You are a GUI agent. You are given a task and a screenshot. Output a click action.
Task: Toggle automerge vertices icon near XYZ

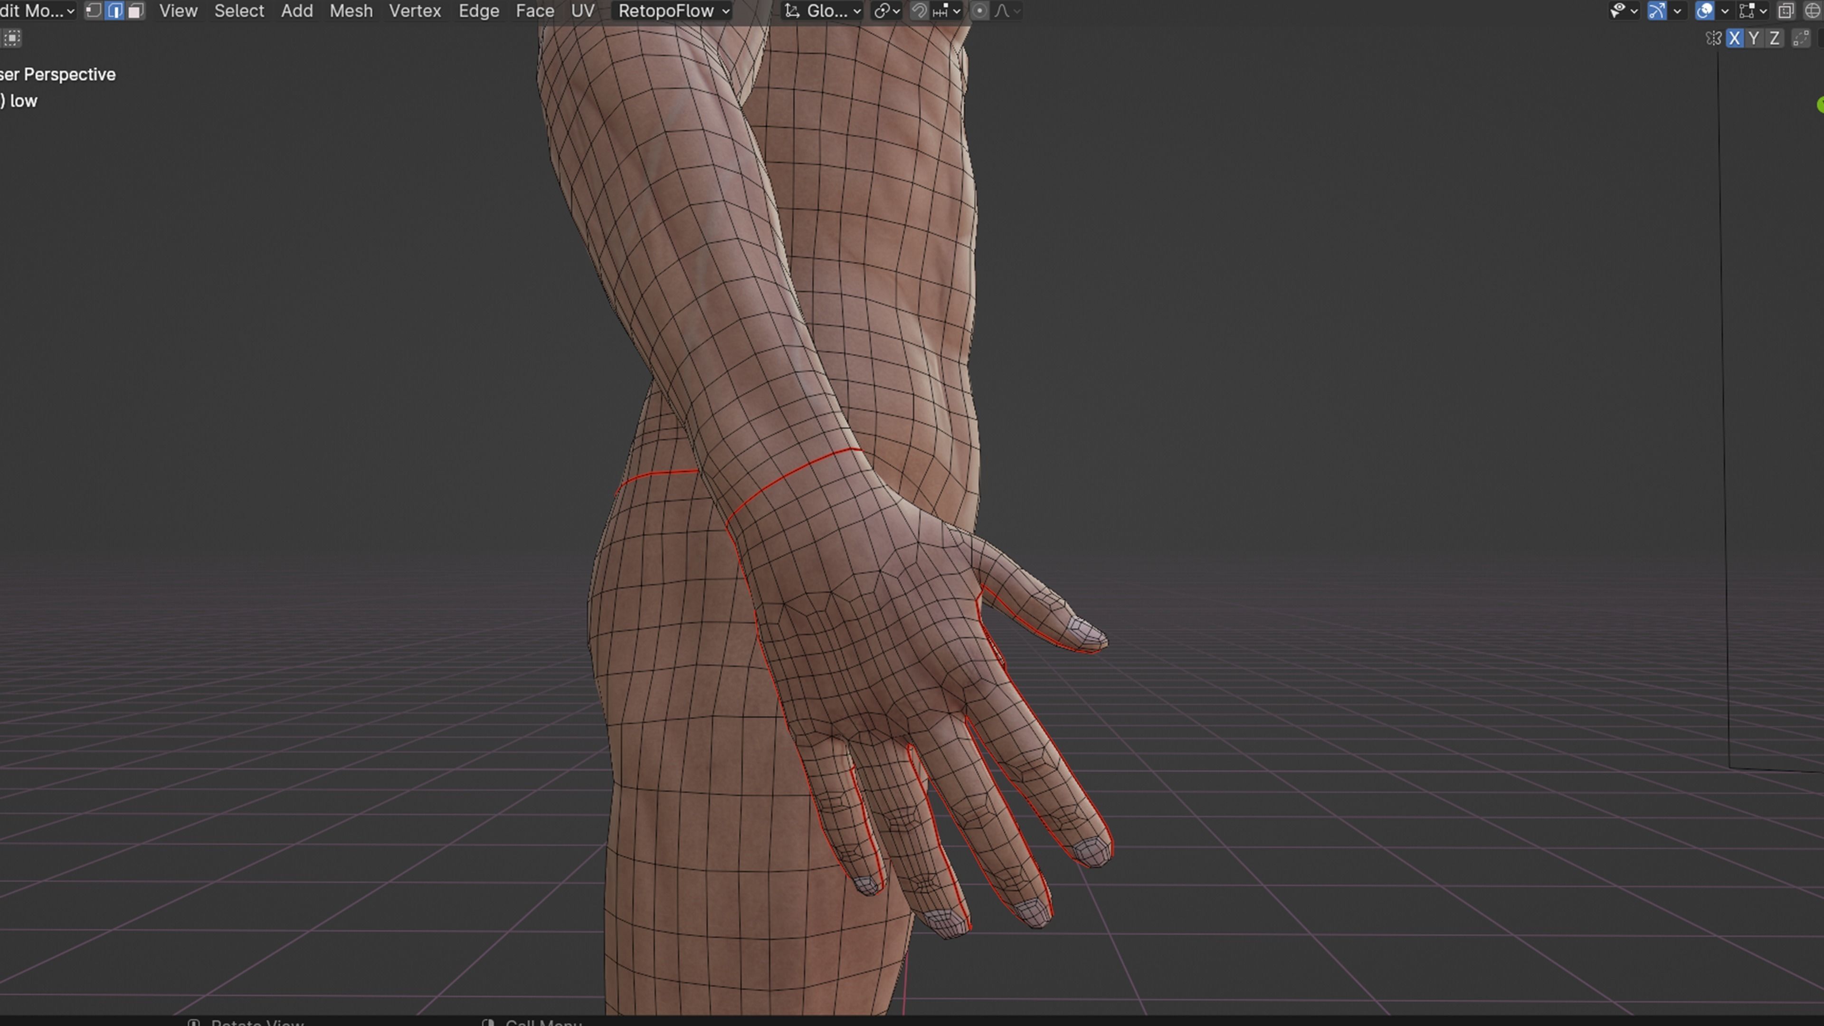[x=1801, y=38]
